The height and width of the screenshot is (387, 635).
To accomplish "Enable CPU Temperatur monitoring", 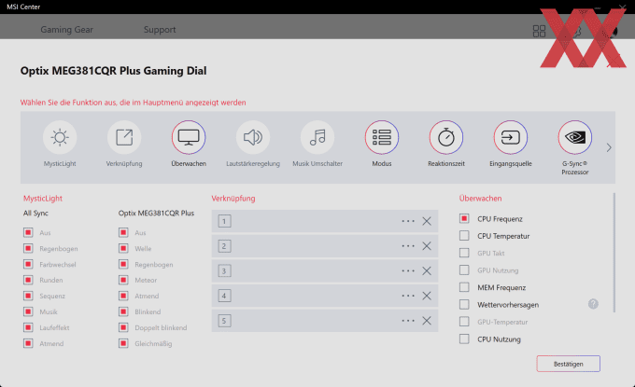I will click(x=464, y=235).
